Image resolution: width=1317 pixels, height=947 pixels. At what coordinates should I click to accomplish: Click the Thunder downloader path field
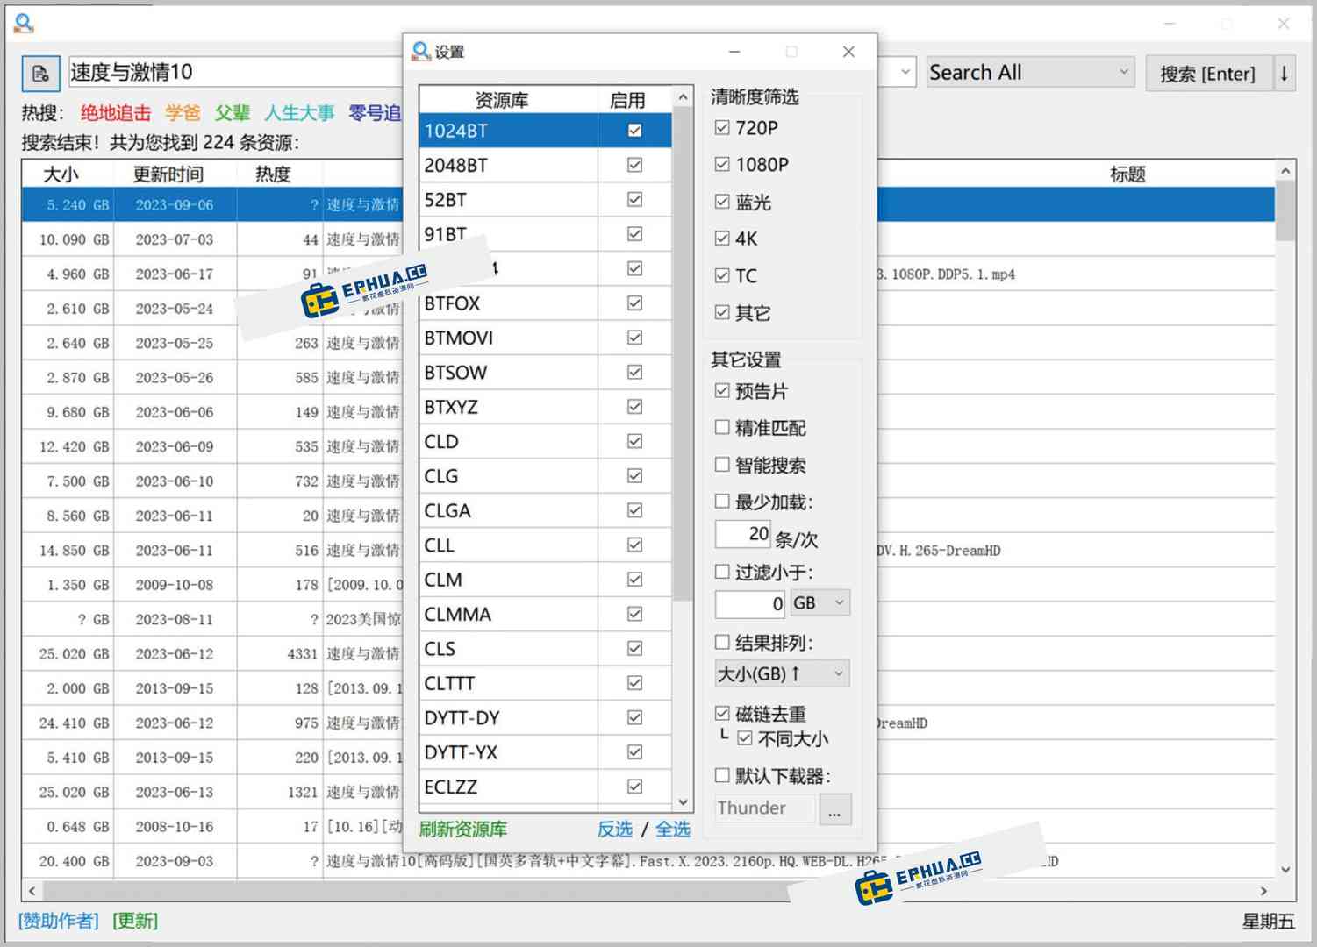pos(765,808)
